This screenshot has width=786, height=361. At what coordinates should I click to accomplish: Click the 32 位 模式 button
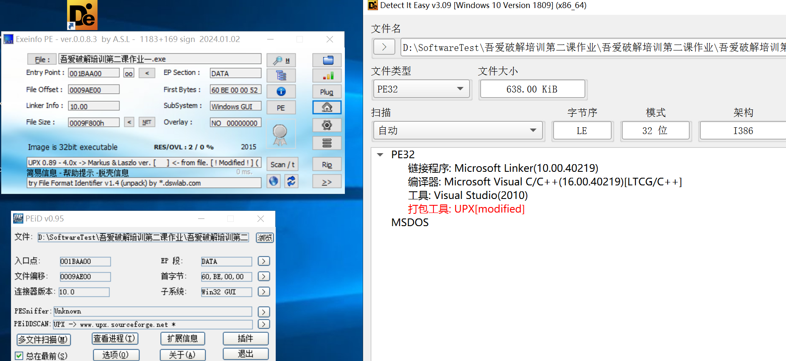[655, 131]
